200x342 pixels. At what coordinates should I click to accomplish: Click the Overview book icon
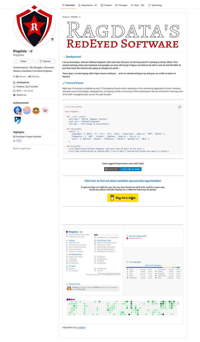click(63, 5)
